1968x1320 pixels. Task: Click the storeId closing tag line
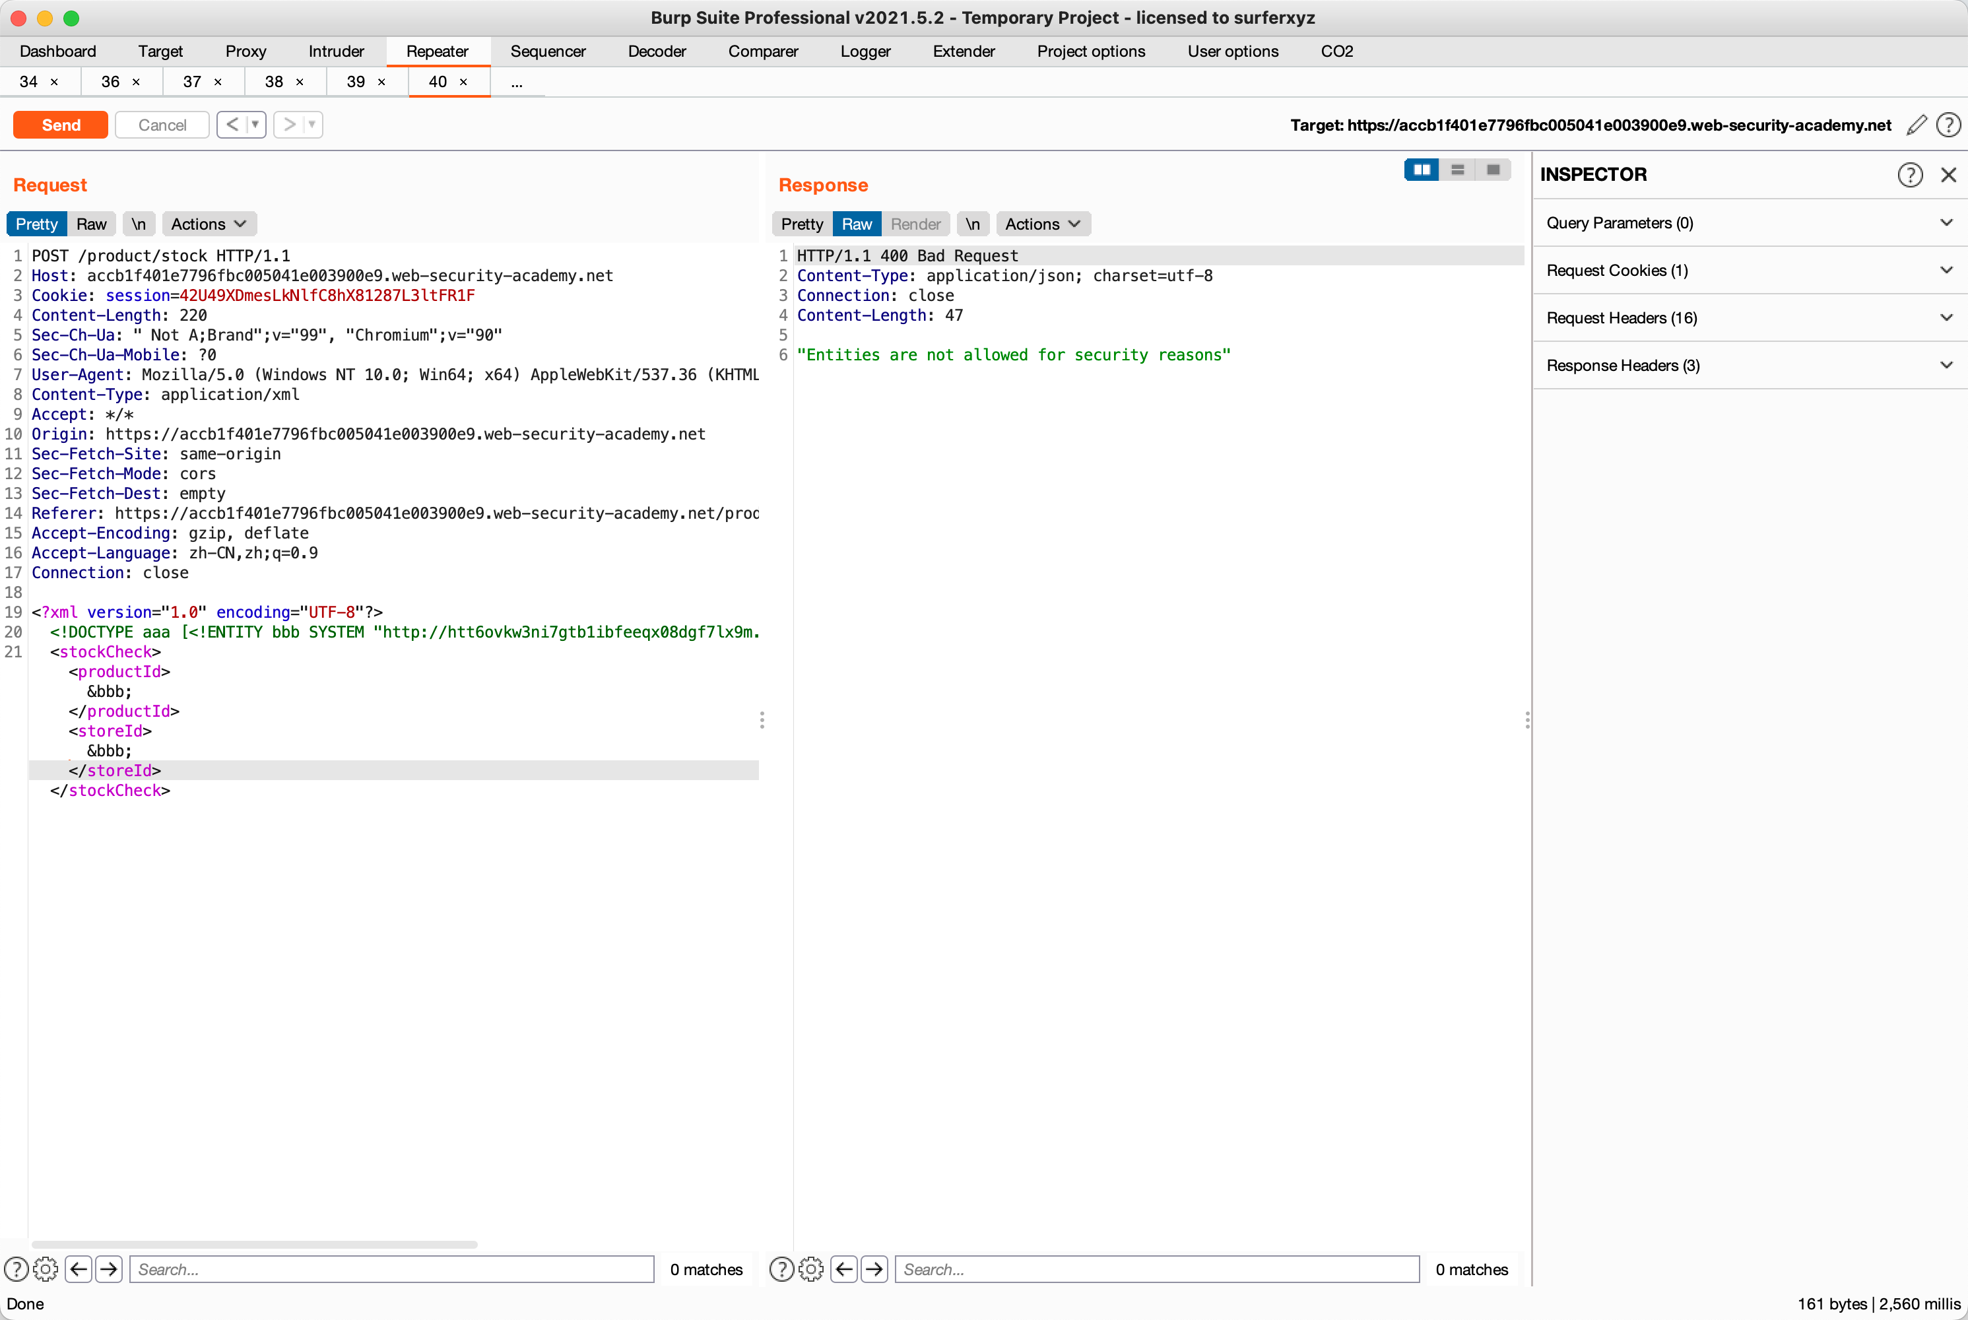[394, 770]
